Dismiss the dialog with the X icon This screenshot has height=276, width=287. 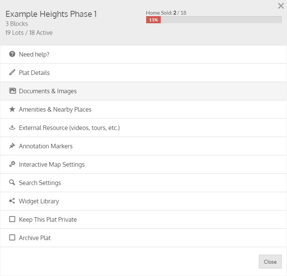coord(281,6)
